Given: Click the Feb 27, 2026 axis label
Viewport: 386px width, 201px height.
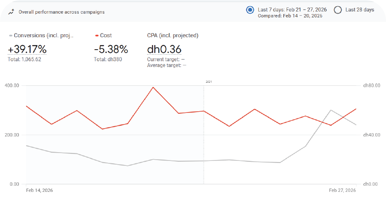Looking at the screenshot, I should 342,190.
